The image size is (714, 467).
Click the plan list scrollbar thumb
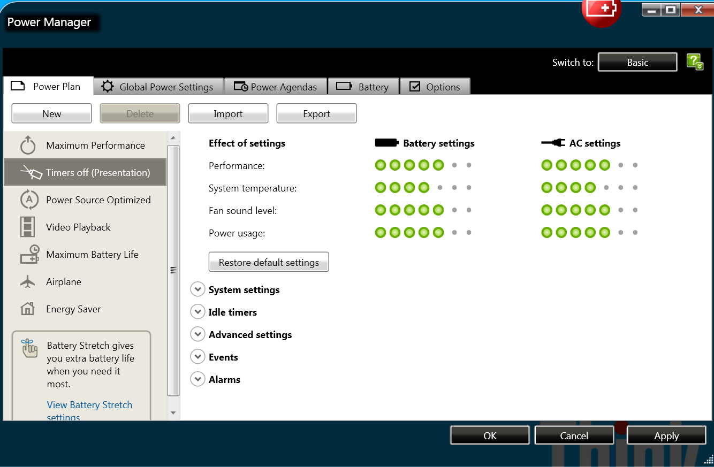[x=173, y=270]
